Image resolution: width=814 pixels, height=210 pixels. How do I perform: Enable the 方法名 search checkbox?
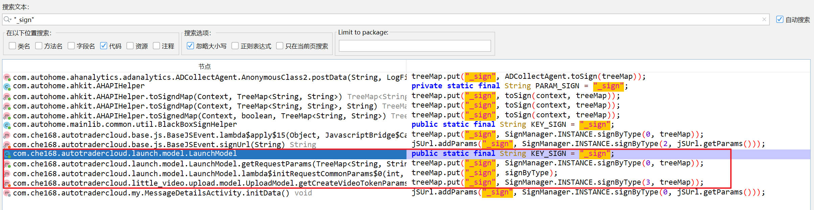click(x=39, y=46)
